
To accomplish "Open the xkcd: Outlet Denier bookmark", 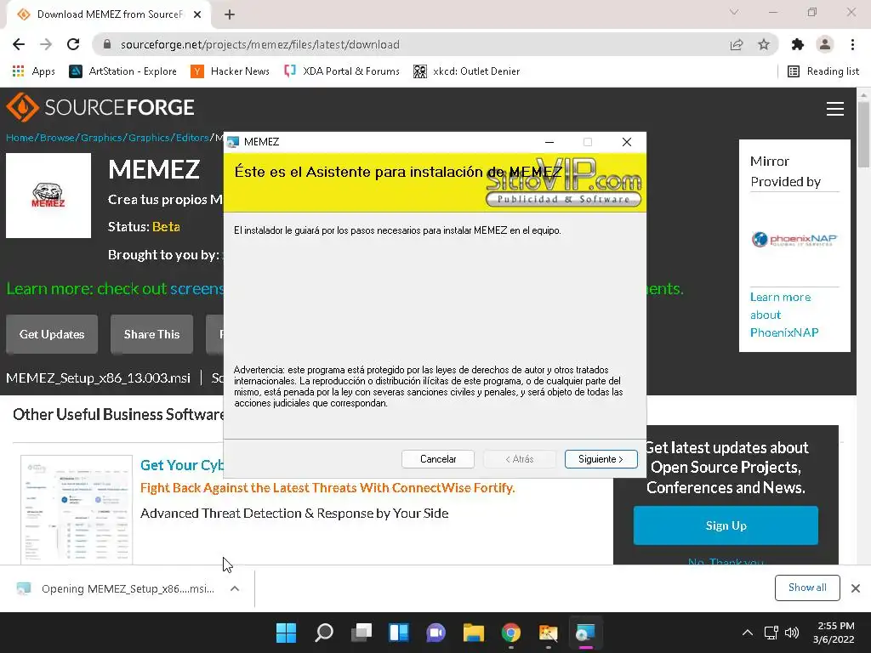I will [x=467, y=71].
